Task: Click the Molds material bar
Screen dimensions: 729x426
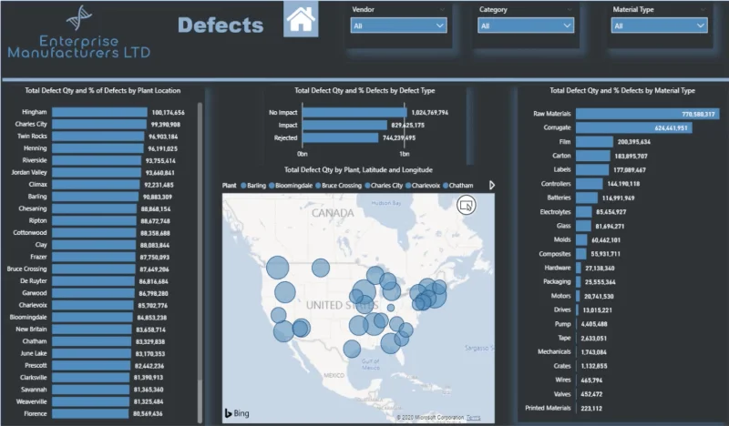Action: (x=581, y=239)
